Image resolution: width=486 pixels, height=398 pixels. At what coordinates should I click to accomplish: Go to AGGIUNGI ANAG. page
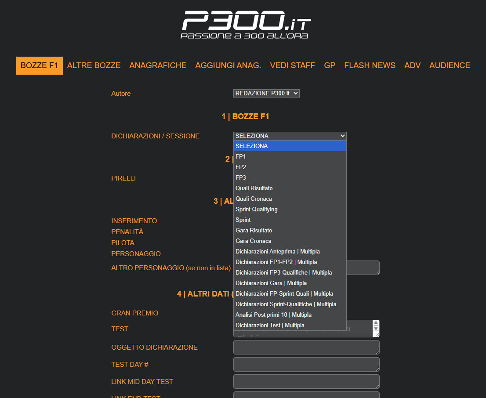tap(228, 65)
